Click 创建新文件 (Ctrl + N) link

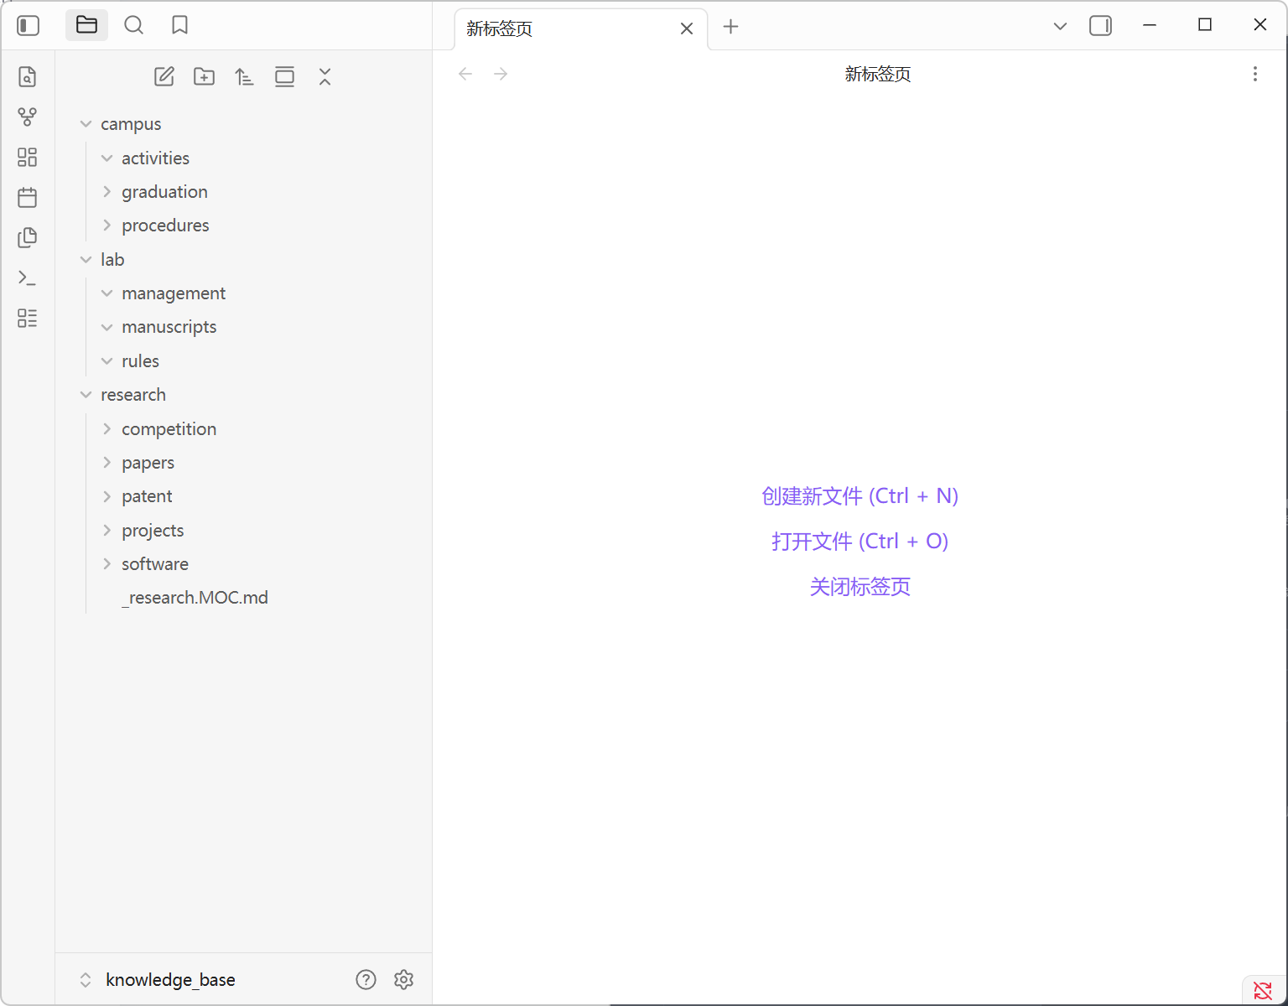coord(860,496)
